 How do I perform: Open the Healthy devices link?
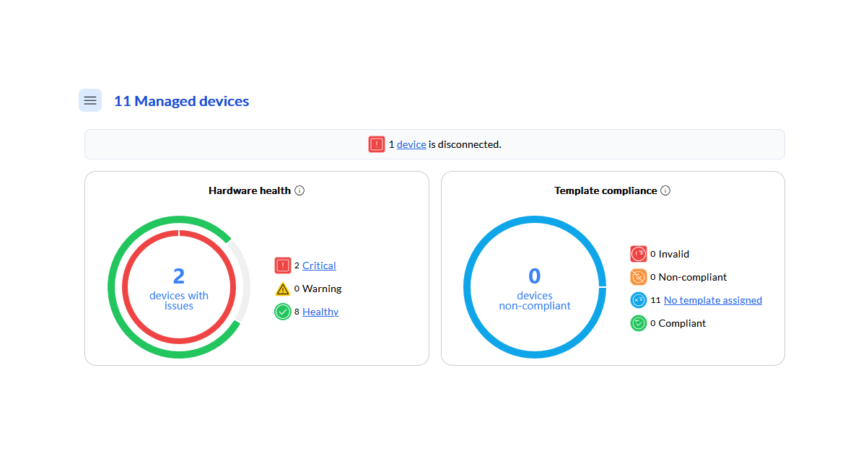(x=320, y=312)
